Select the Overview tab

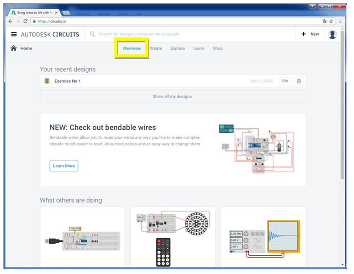click(132, 48)
